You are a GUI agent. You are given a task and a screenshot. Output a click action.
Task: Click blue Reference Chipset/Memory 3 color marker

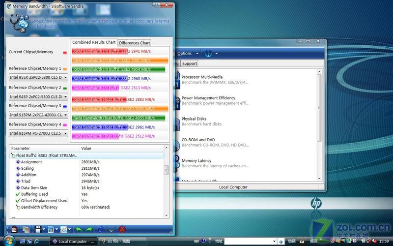[65, 106]
